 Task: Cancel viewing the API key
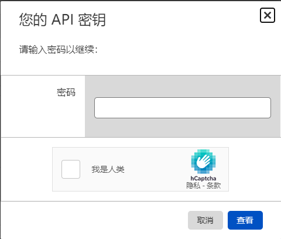click(205, 220)
